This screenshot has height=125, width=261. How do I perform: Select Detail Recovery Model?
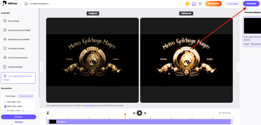coord(19,40)
